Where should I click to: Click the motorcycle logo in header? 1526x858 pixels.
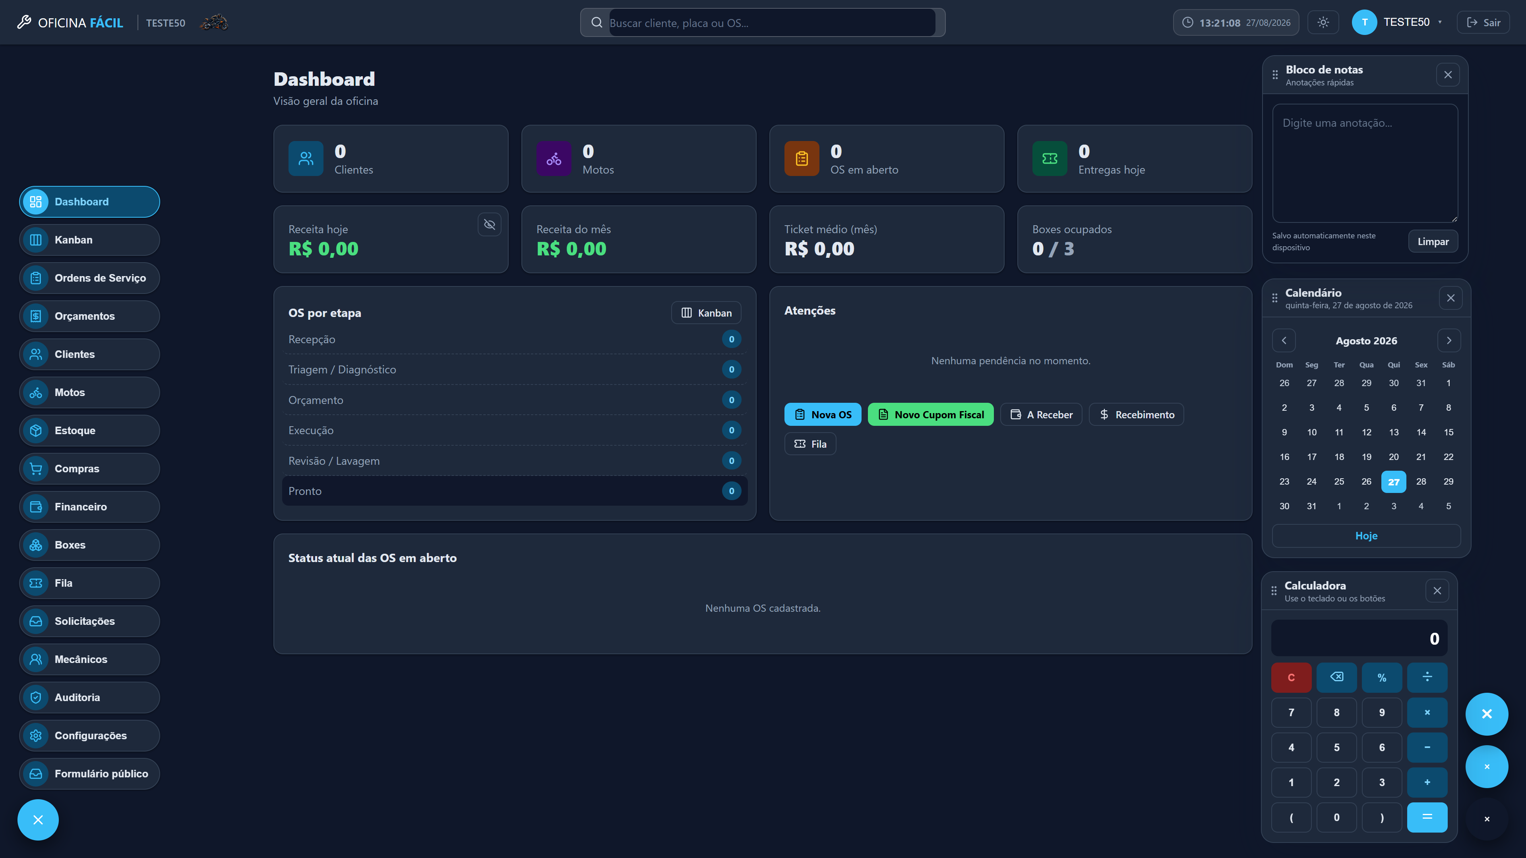[214, 23]
